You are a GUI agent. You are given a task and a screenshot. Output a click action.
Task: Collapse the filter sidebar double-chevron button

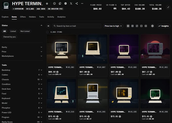tap(48, 26)
